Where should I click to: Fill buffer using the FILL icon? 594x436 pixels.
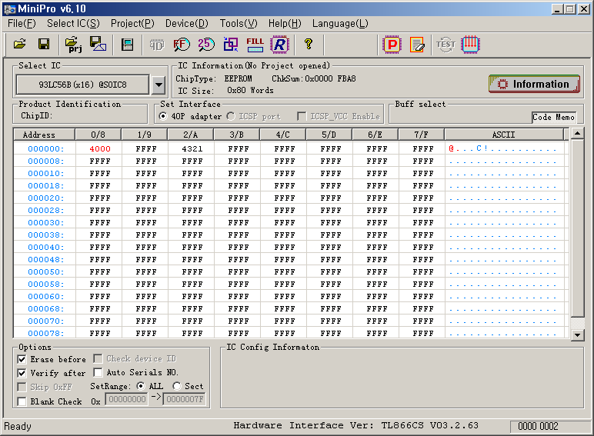coord(255,45)
